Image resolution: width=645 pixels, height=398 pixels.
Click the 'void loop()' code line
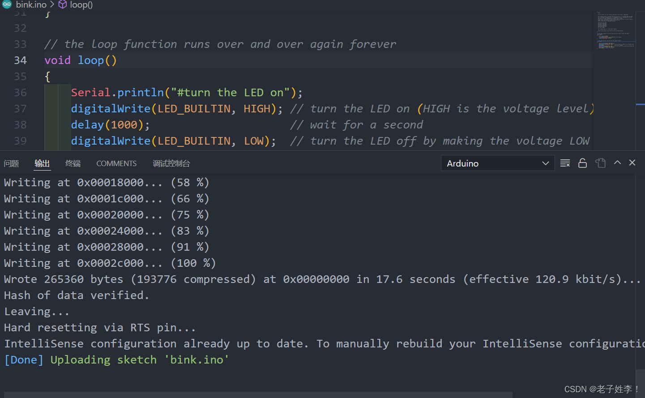click(x=81, y=60)
